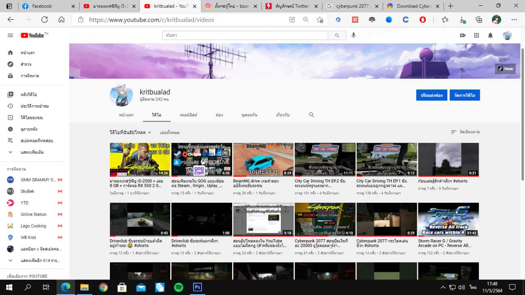Viewport: 525px width, 295px height.
Task: Open the YouTube apps grid icon
Action: click(477, 36)
